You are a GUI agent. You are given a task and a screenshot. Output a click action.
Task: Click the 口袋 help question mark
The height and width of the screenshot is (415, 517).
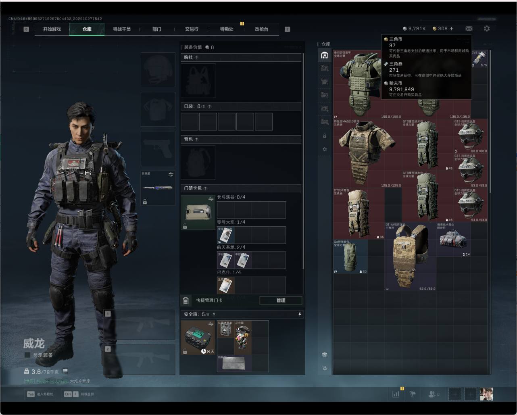(210, 106)
